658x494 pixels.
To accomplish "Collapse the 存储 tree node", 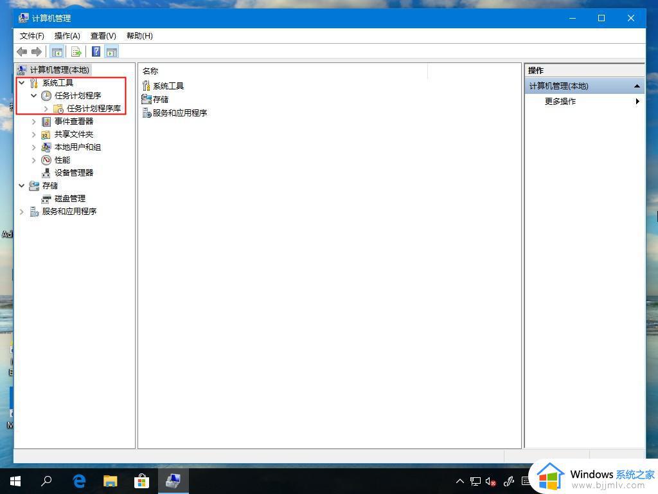I will click(x=22, y=185).
